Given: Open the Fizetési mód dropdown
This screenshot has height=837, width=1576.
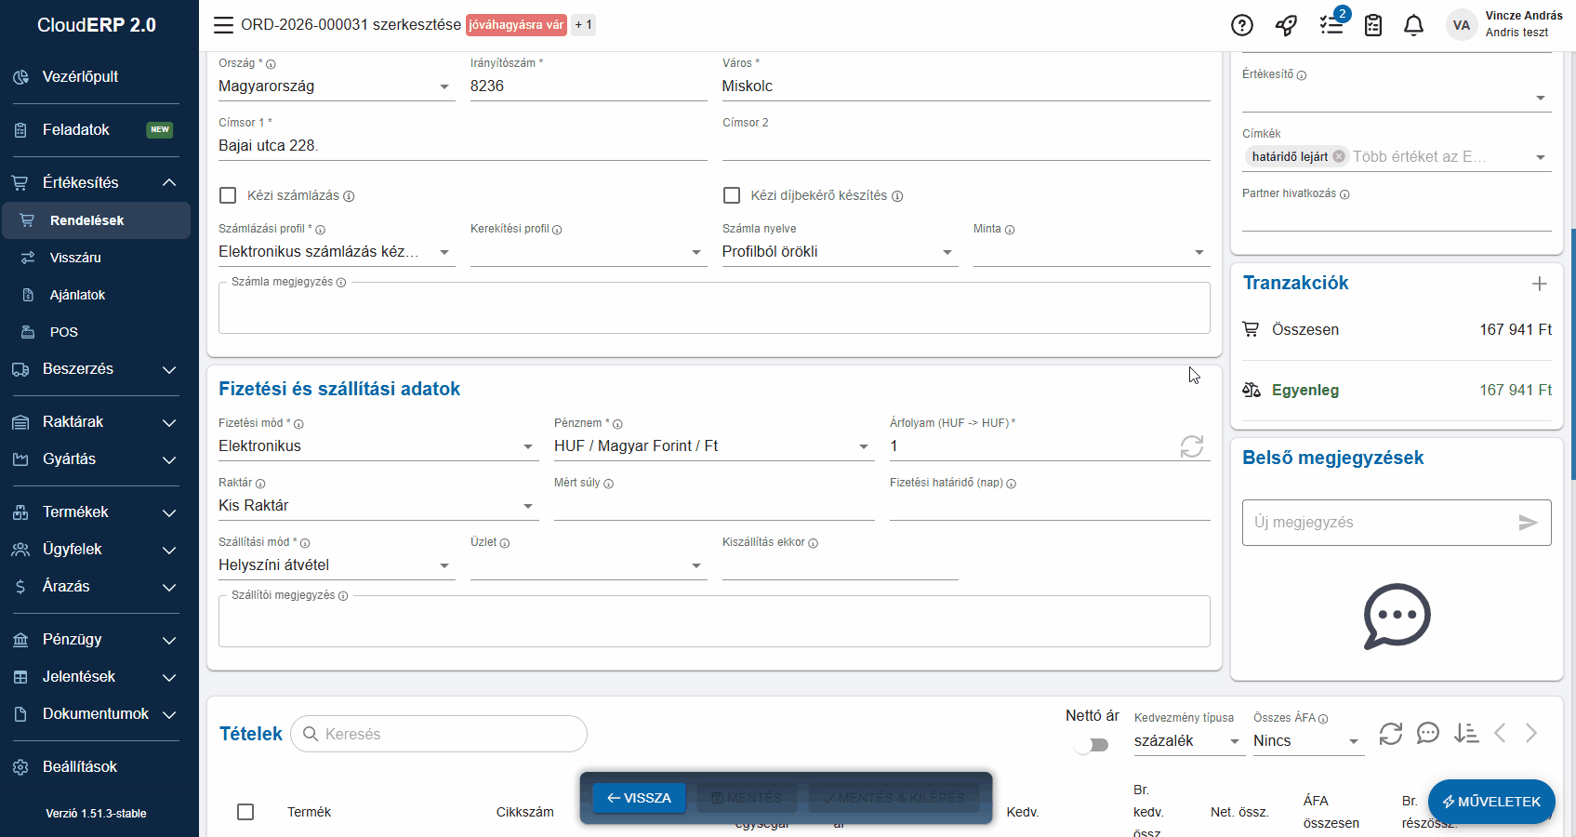Looking at the screenshot, I should click(377, 446).
